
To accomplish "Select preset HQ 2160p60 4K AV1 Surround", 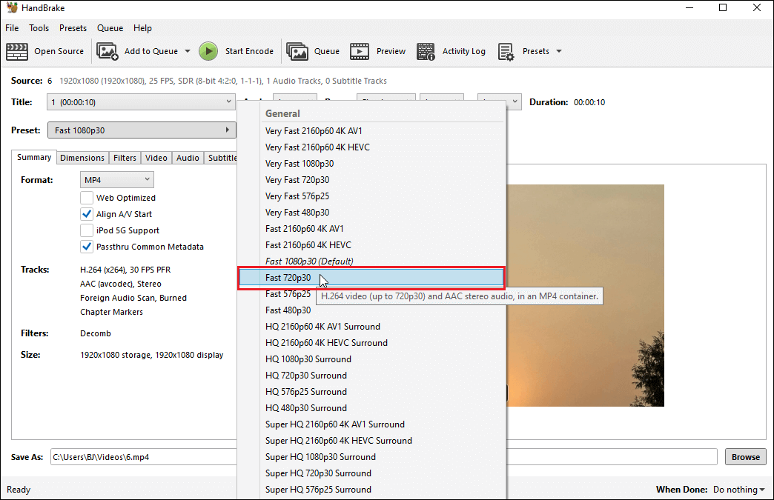I will coord(371,327).
